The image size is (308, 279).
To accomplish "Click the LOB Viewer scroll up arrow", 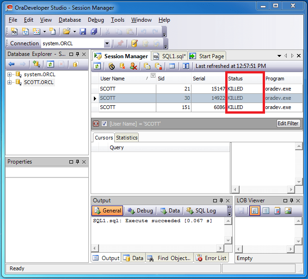I will tap(298, 221).
